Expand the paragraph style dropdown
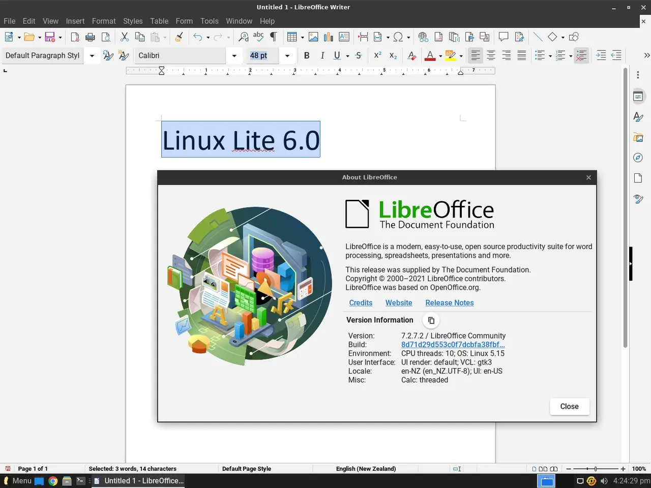 [x=92, y=55]
